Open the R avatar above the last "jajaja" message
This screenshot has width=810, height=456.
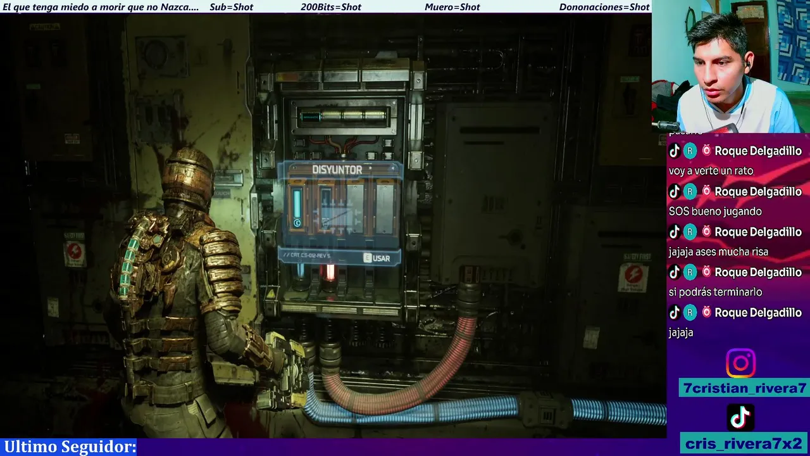(x=690, y=312)
